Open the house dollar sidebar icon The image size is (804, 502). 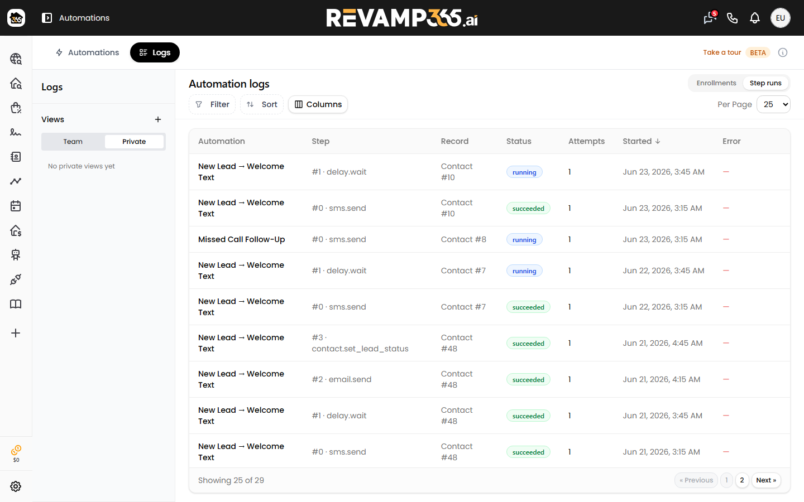click(16, 230)
